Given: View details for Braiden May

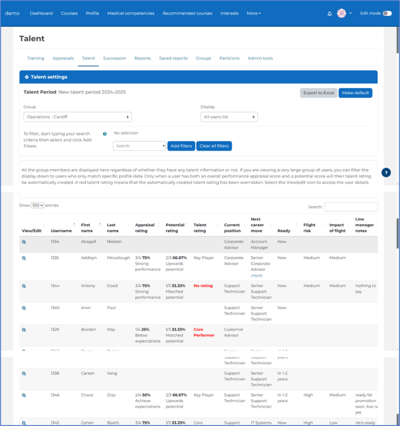Looking at the screenshot, I should tap(24, 330).
